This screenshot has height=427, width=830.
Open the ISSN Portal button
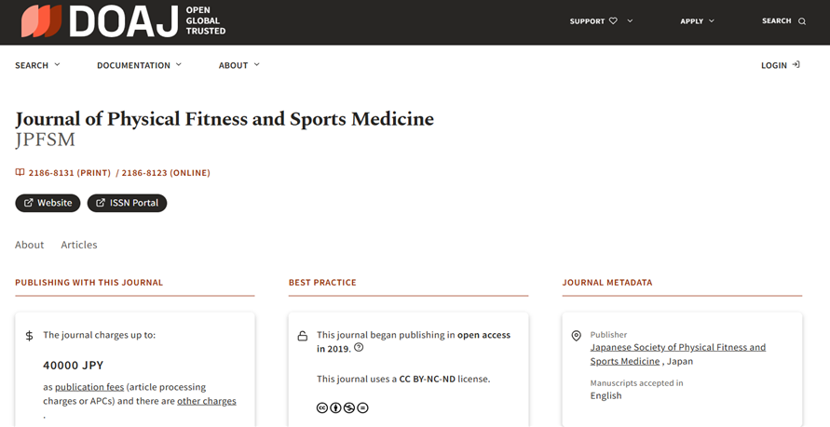127,203
